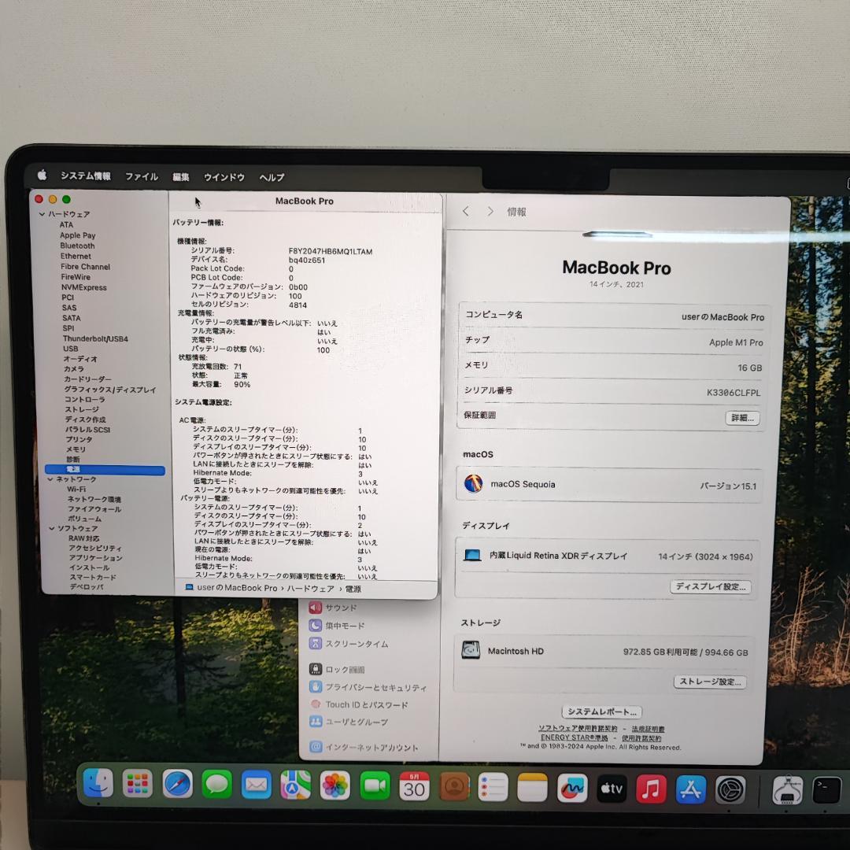Image resolution: width=850 pixels, height=850 pixels.
Task: Select the 集中モード (Focus) settings icon
Action: 316,625
